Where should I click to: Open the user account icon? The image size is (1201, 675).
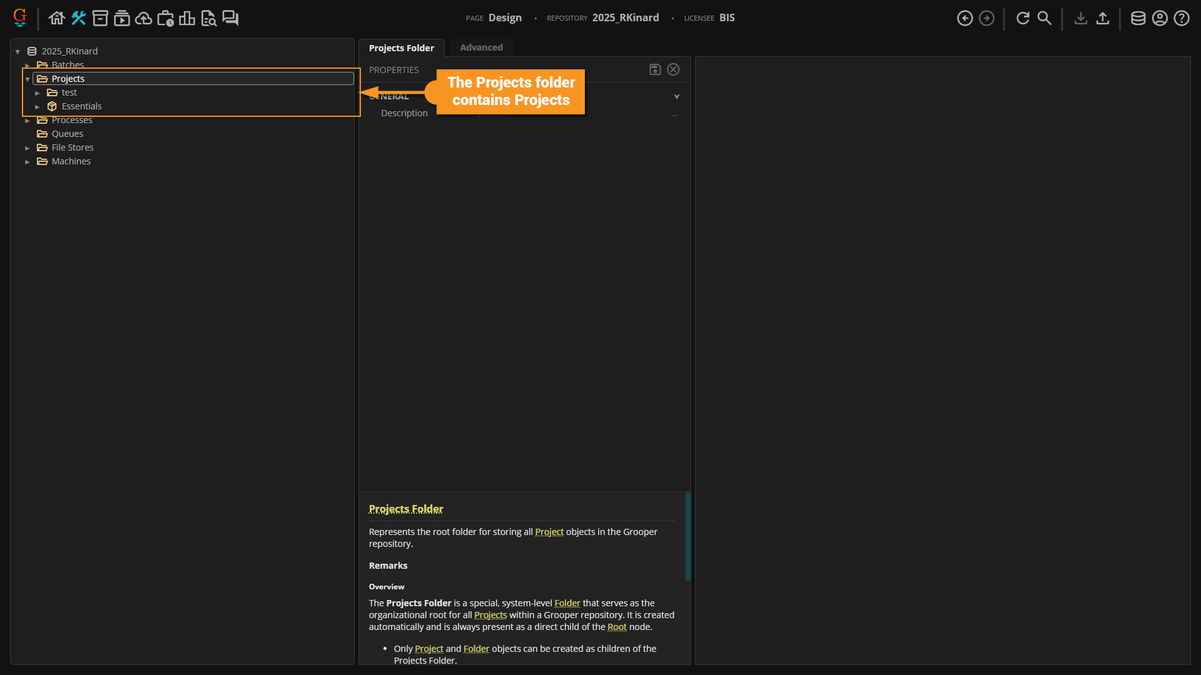point(1160,18)
